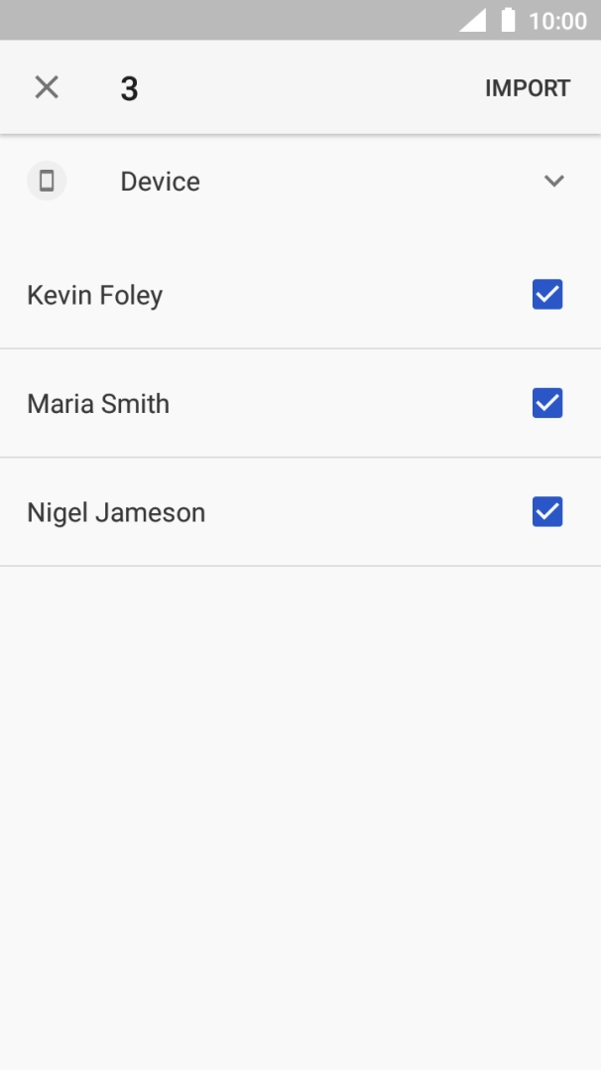Open the Device source label
601x1070 pixels.
coord(160,182)
